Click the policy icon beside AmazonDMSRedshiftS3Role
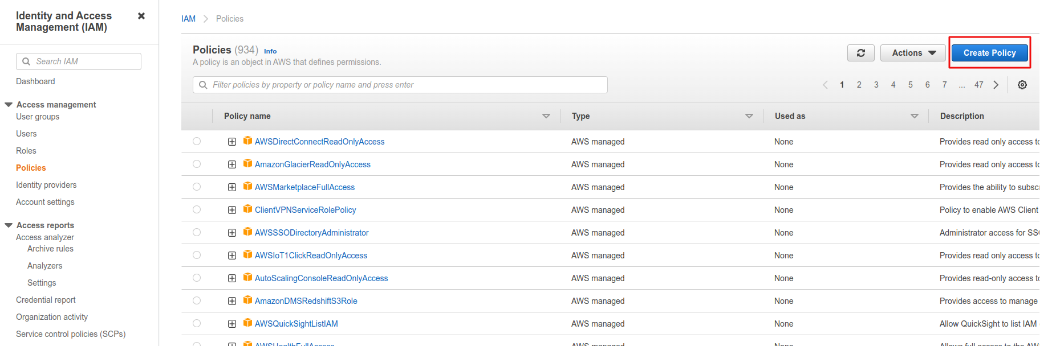Viewport: 1056px width, 346px height. (x=247, y=300)
